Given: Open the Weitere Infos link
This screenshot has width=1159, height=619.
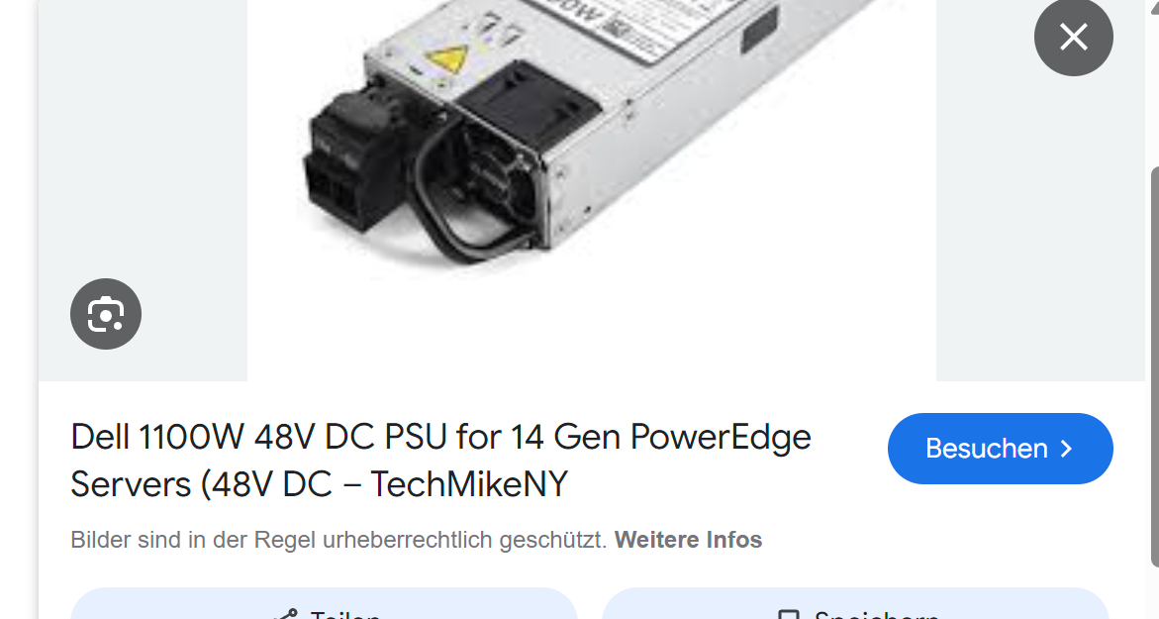Looking at the screenshot, I should [688, 540].
